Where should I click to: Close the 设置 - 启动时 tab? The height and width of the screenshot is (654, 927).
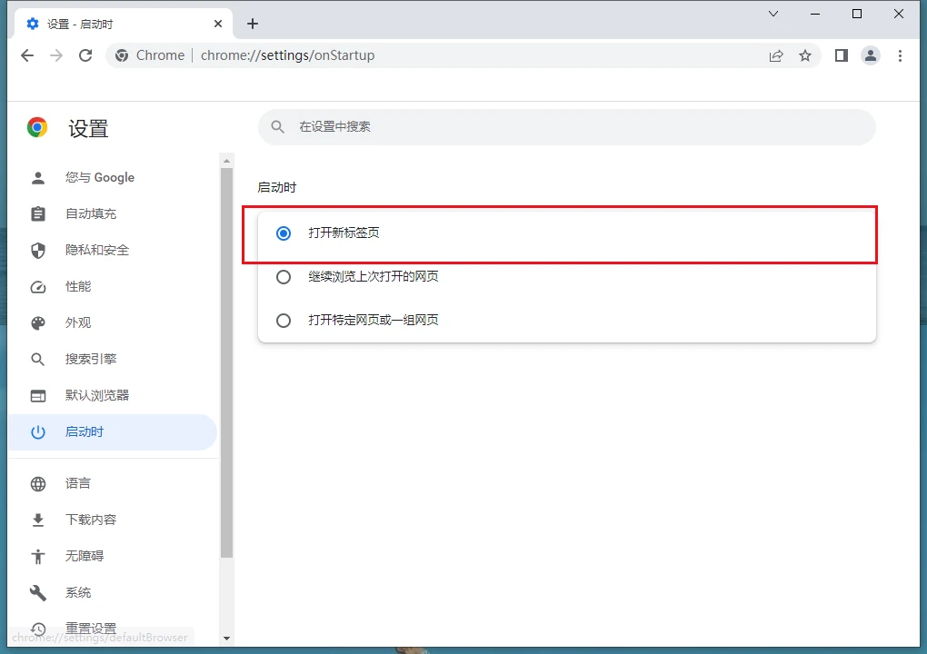click(x=218, y=24)
